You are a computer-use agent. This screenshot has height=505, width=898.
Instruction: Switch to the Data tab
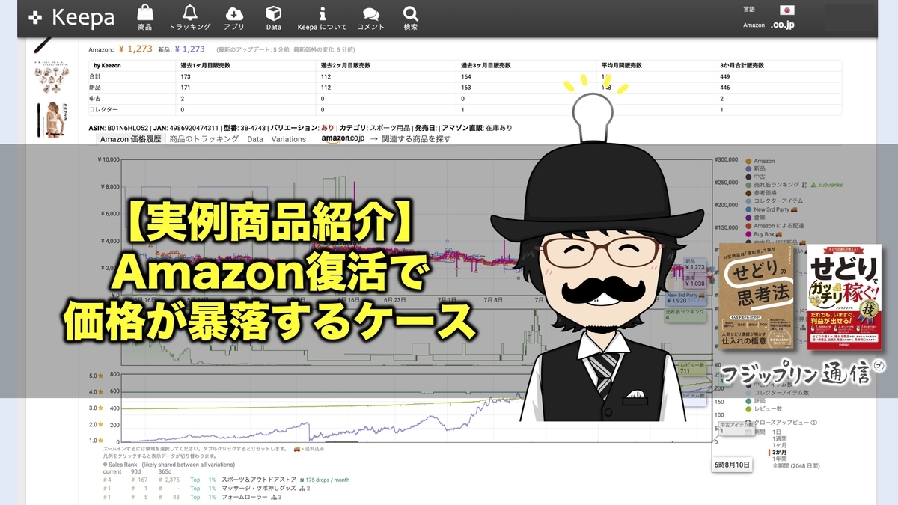point(255,139)
